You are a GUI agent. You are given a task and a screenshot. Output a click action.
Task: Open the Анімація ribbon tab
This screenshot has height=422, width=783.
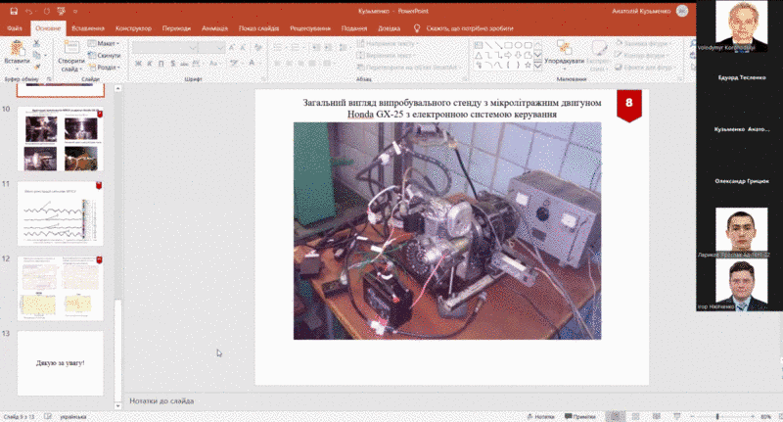coord(214,28)
